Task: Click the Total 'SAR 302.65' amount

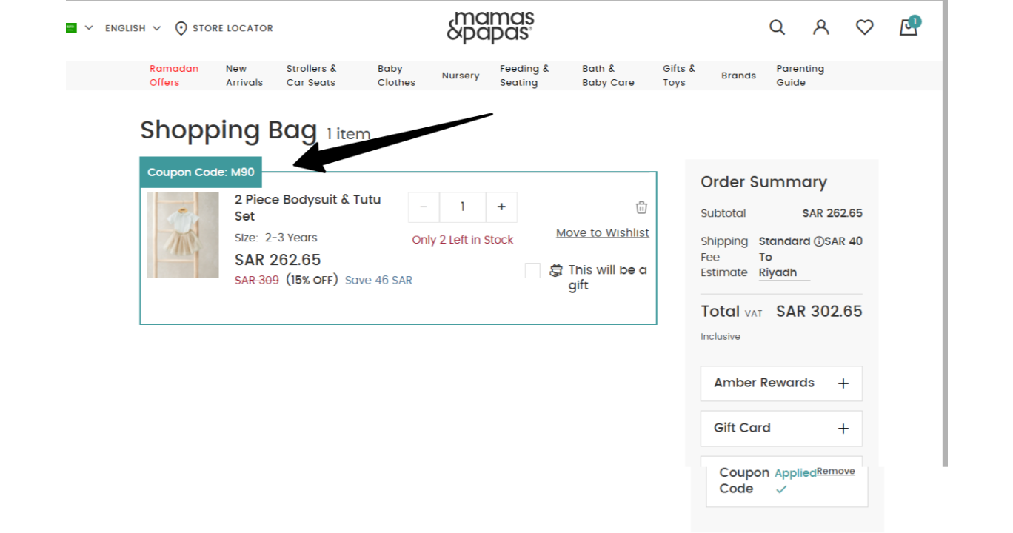Action: click(819, 312)
